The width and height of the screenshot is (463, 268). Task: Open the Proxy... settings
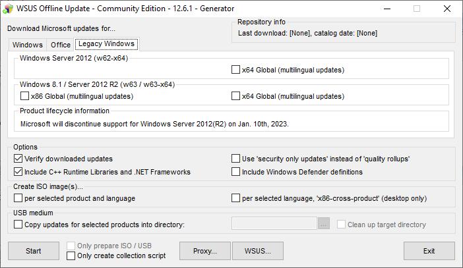[x=205, y=251]
